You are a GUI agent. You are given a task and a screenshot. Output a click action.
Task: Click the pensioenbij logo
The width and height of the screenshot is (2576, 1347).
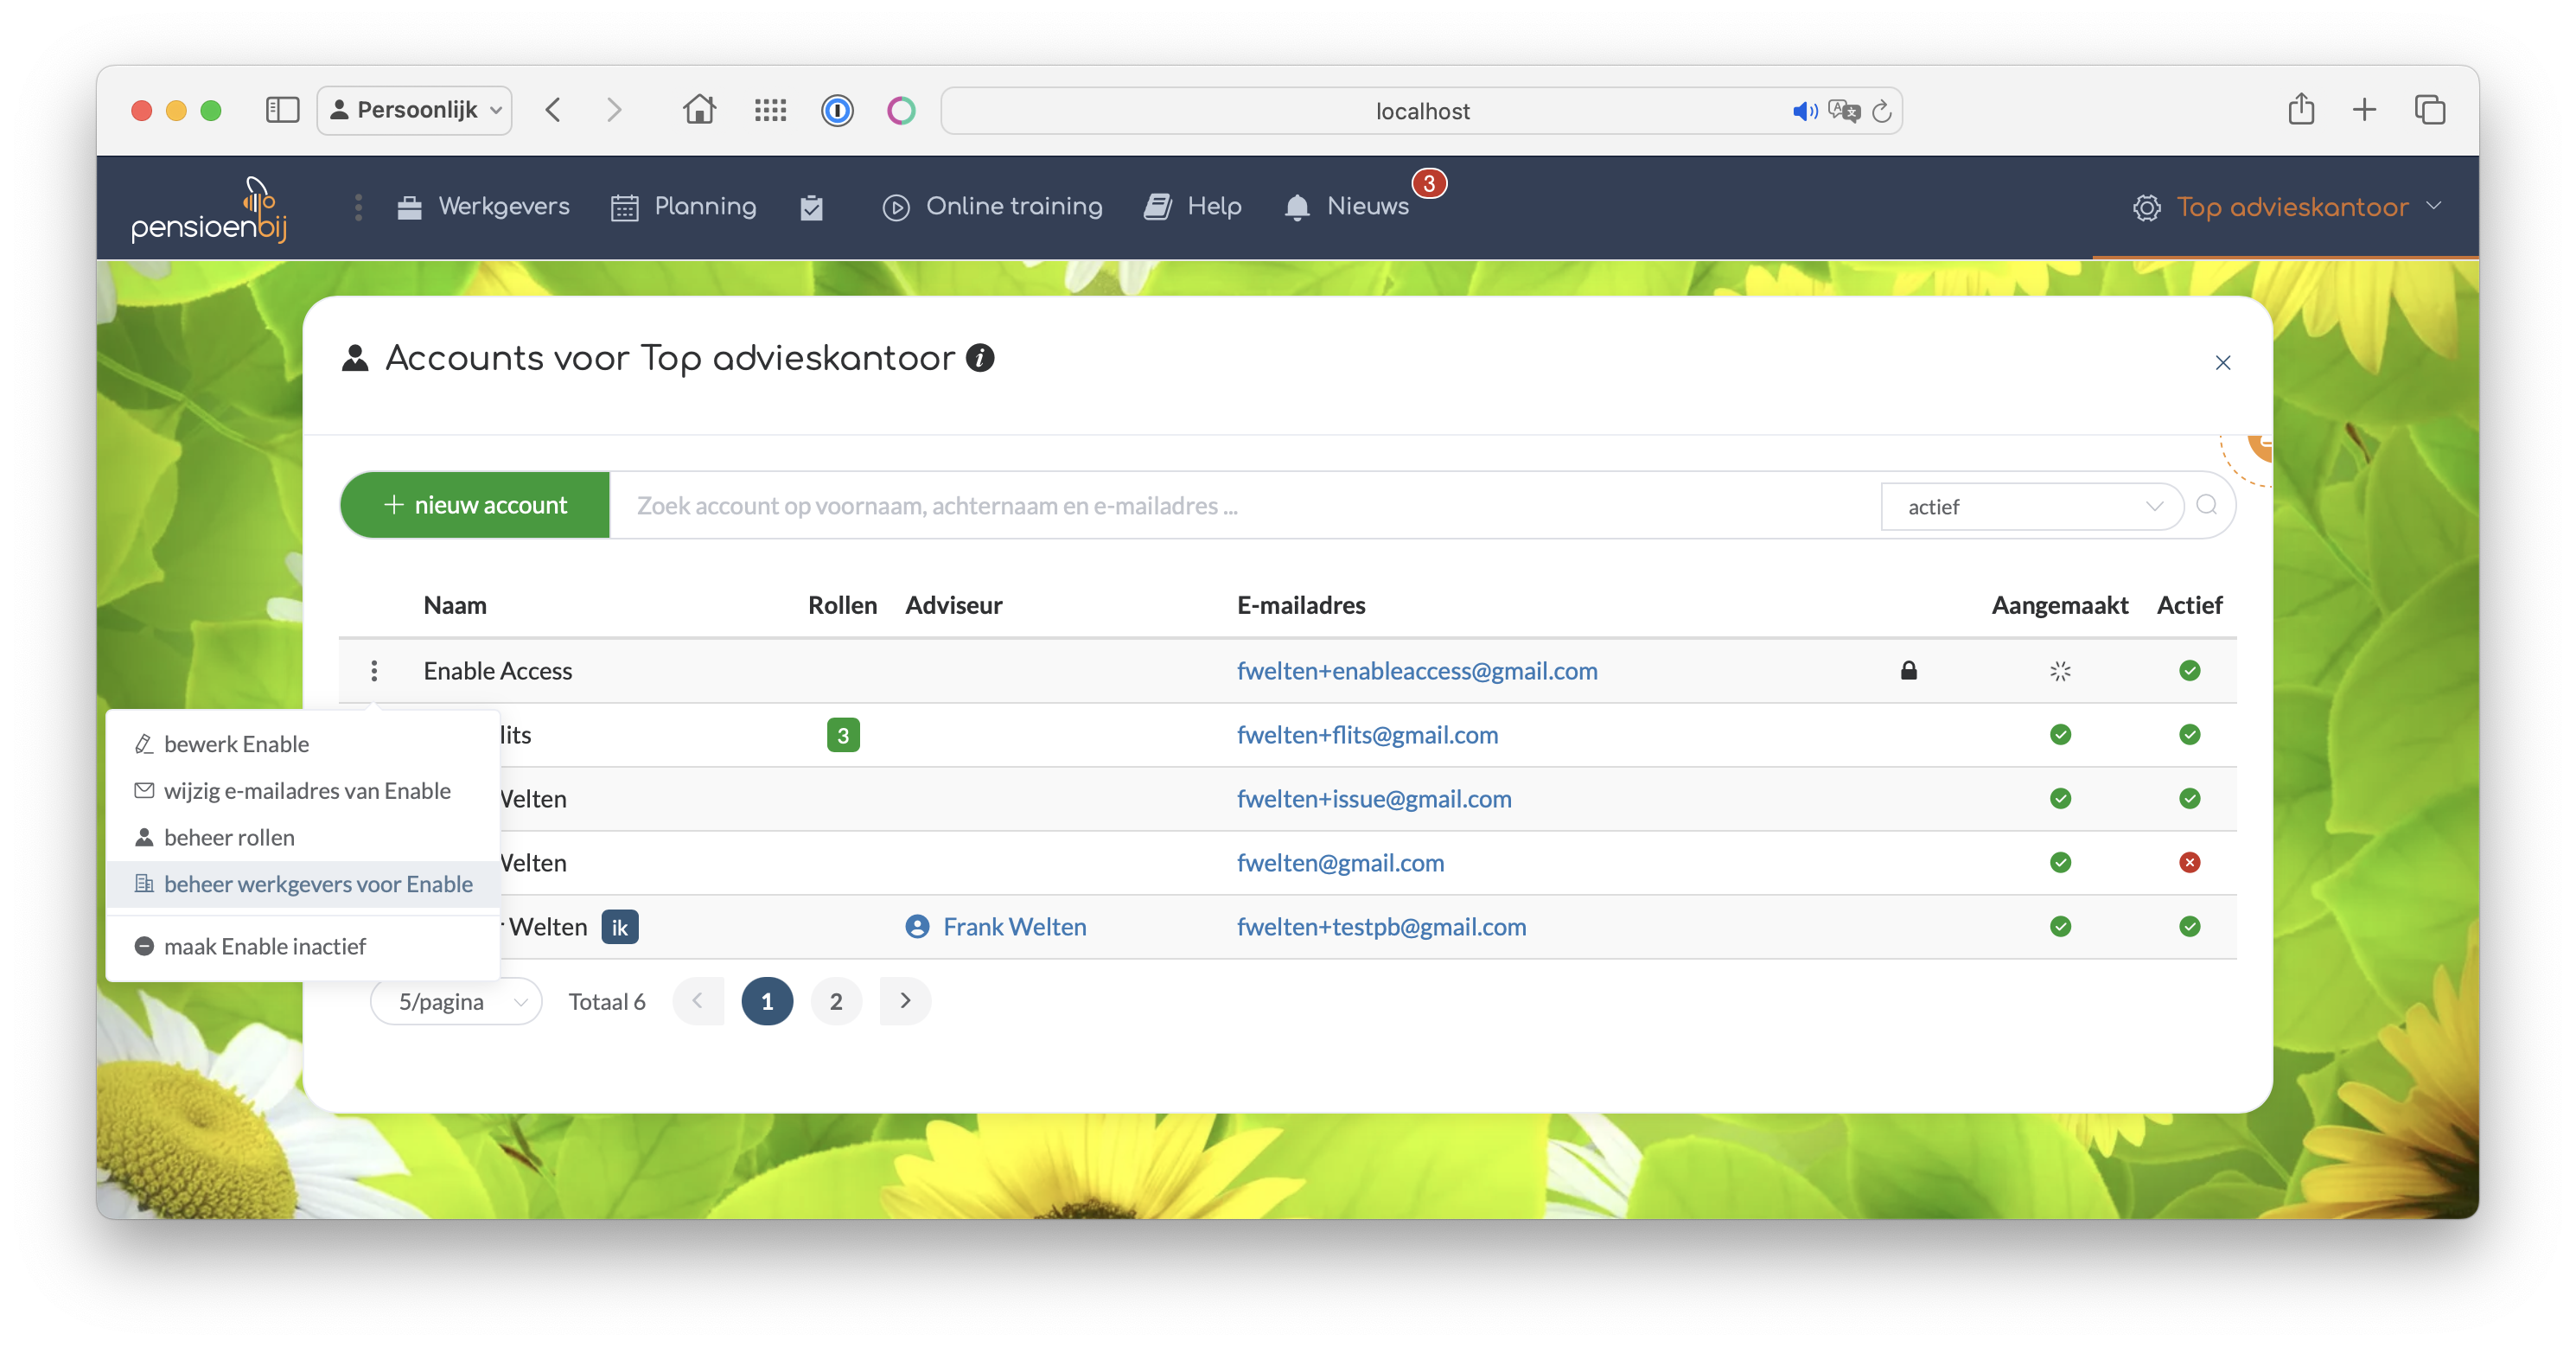click(209, 208)
